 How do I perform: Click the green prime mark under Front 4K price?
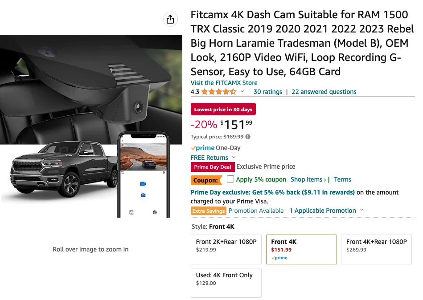[279, 257]
